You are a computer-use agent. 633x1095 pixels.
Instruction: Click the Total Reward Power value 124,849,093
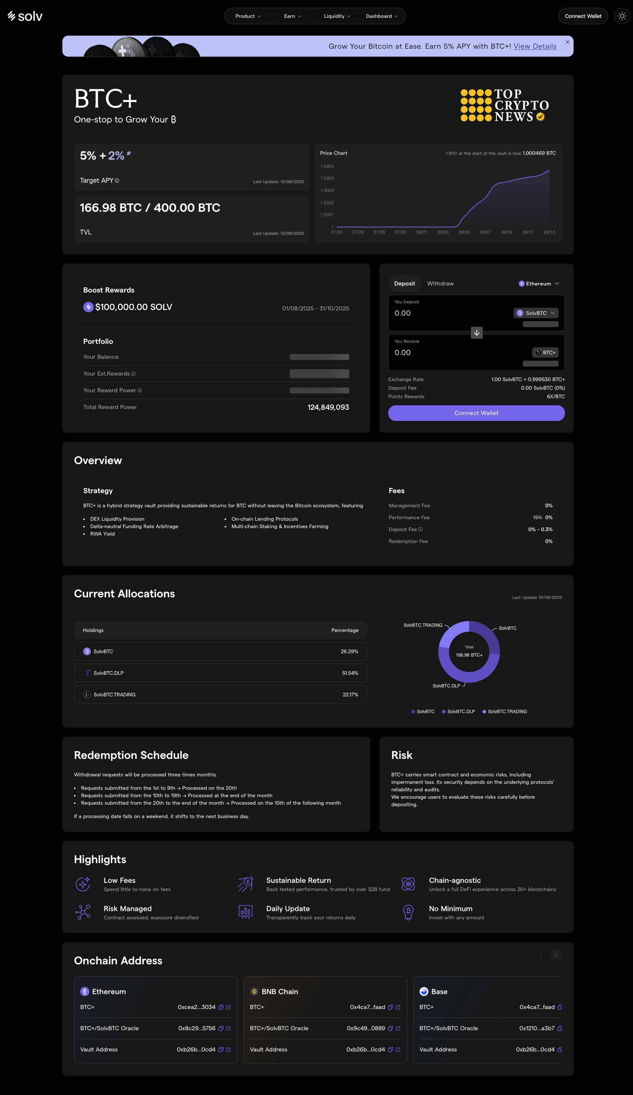tap(328, 408)
